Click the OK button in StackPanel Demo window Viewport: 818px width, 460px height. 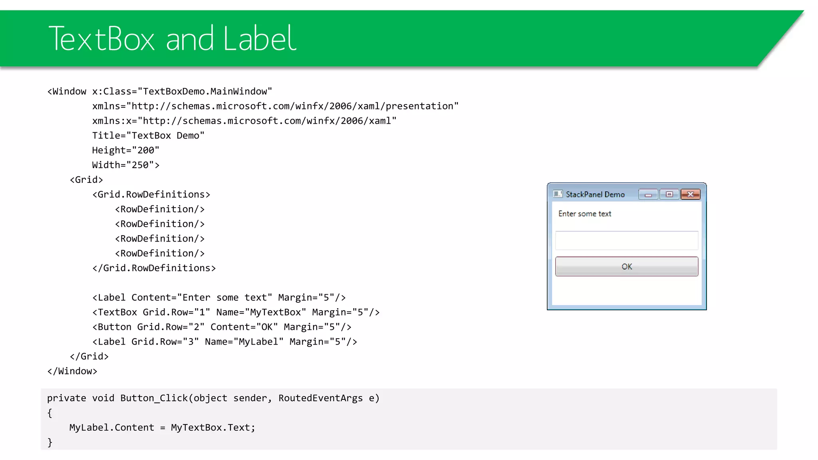pyautogui.click(x=627, y=266)
